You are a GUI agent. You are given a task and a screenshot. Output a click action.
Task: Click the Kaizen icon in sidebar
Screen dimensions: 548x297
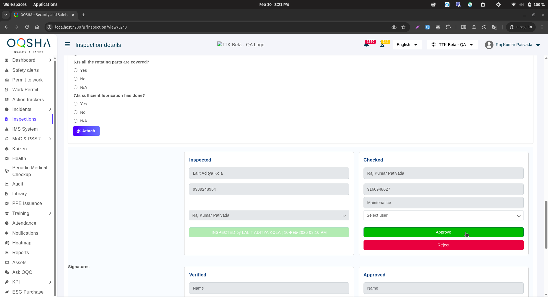(x=7, y=149)
